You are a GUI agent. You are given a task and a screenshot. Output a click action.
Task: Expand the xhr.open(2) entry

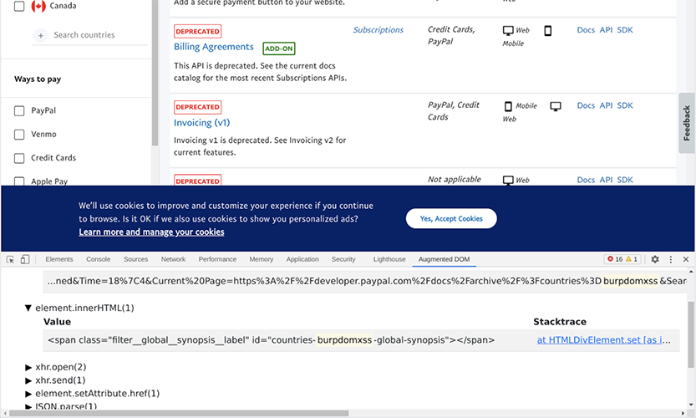coord(28,367)
